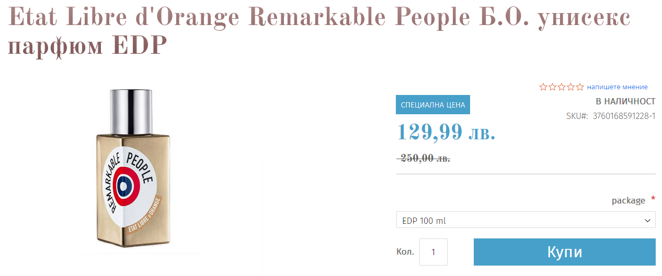This screenshot has height=276, width=662.
Task: Click the SKU number 3760168591228-1
Action: point(624,116)
